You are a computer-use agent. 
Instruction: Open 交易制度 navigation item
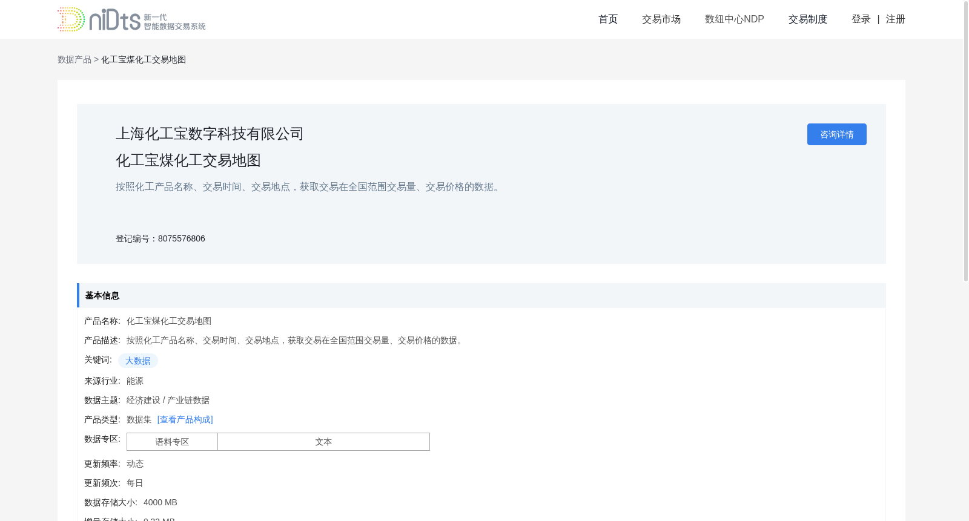[808, 19]
